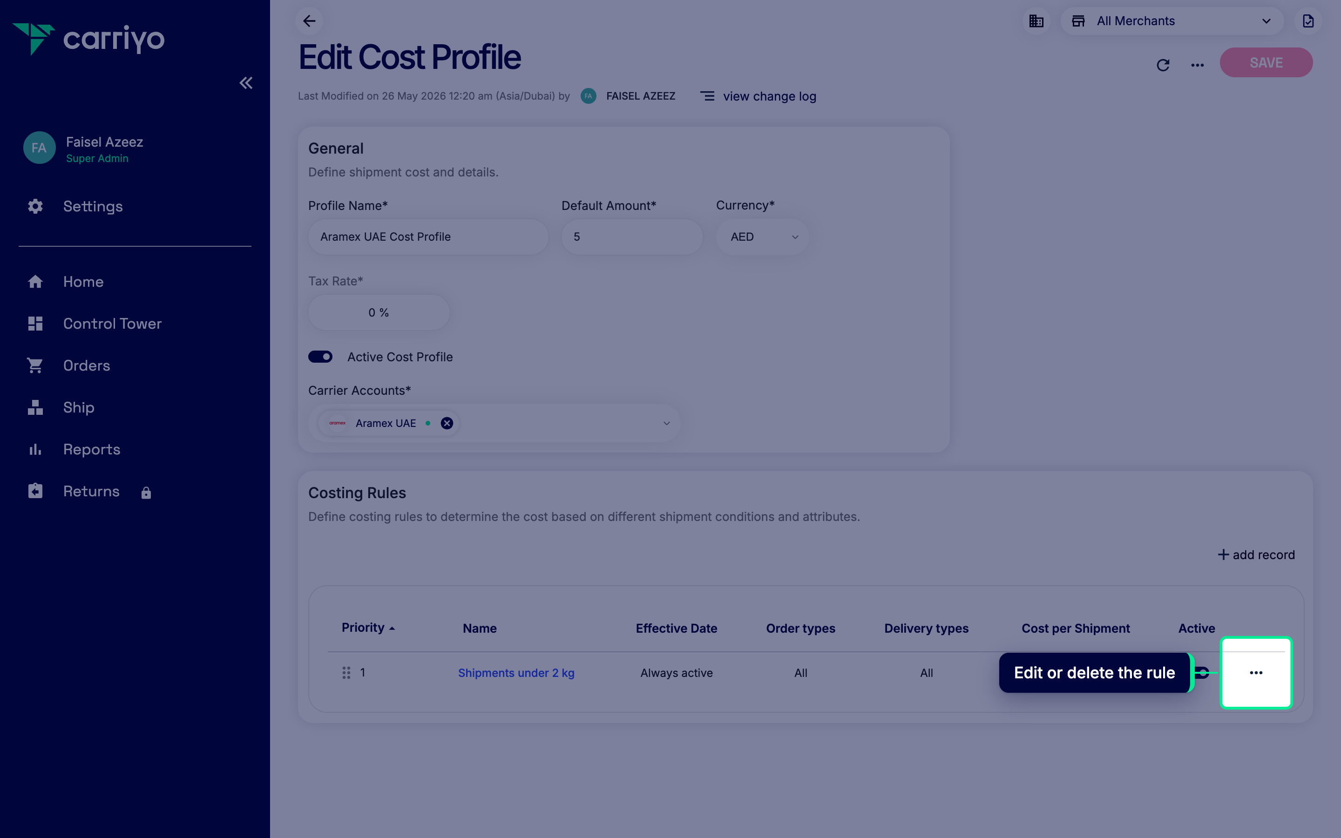Image resolution: width=1341 pixels, height=838 pixels.
Task: Click the store icon in merchants selector
Action: (x=1078, y=21)
